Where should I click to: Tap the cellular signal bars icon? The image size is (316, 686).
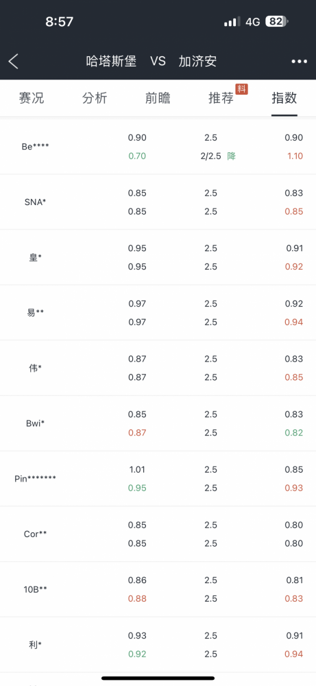click(x=232, y=21)
